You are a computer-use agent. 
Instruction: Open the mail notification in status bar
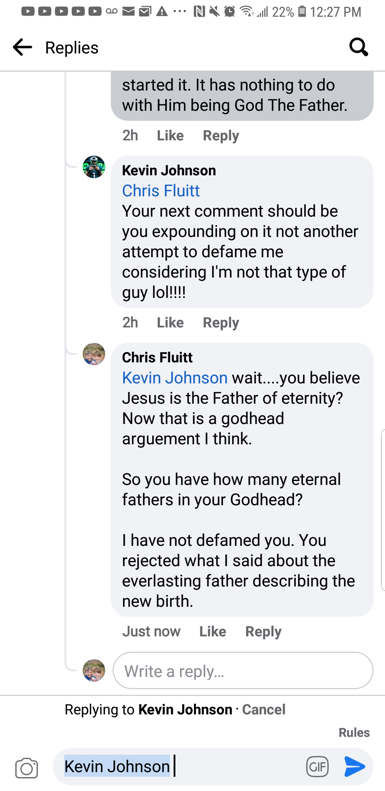click(x=128, y=12)
